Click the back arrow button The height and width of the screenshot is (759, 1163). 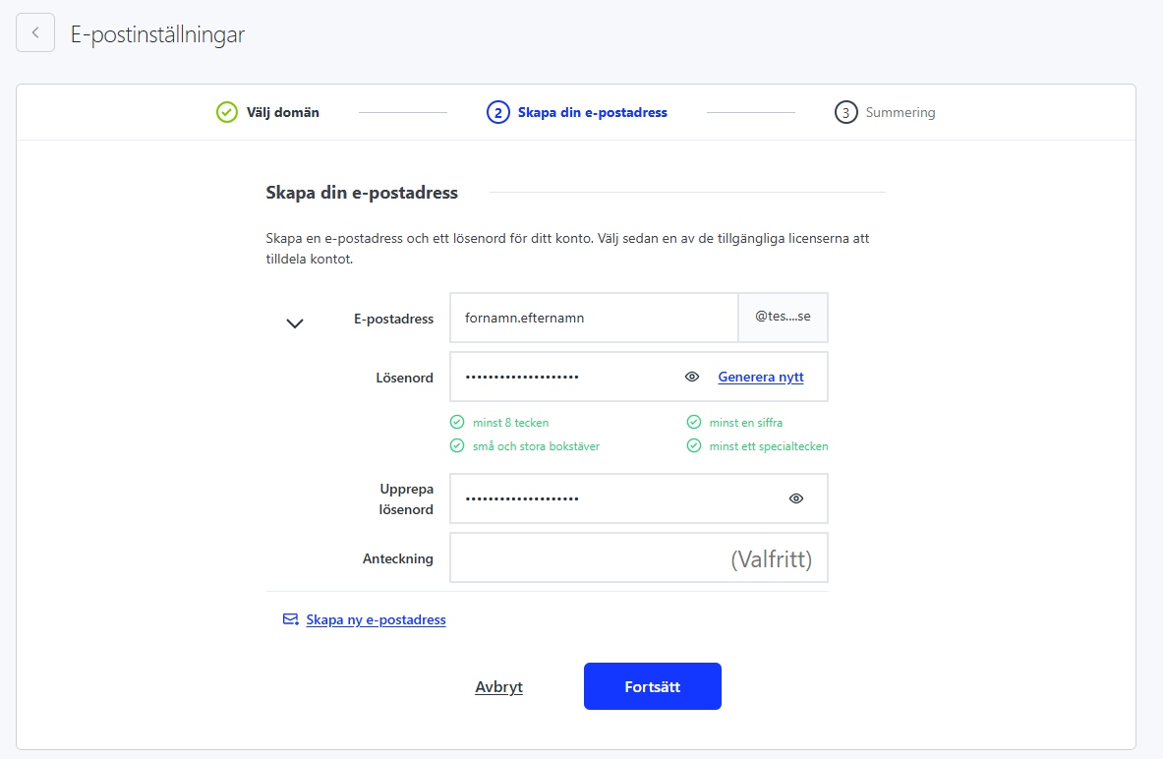pos(35,32)
